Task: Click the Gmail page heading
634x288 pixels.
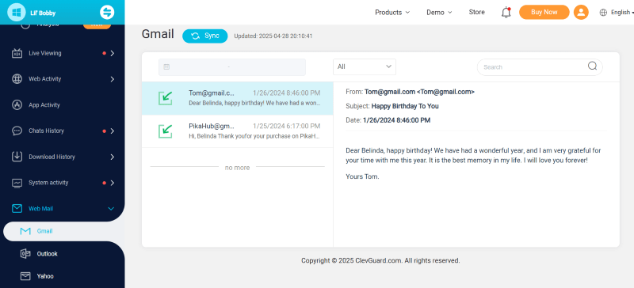Action: [158, 34]
